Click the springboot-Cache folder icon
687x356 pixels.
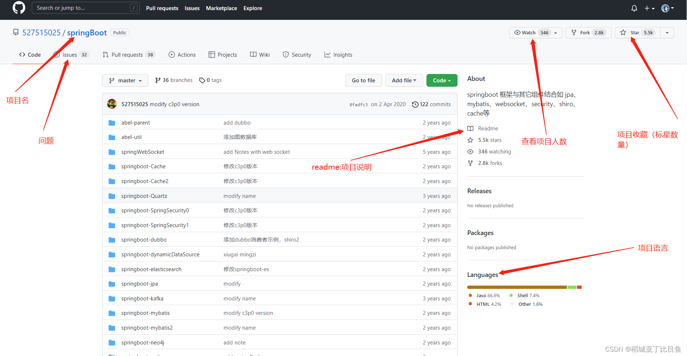(112, 166)
